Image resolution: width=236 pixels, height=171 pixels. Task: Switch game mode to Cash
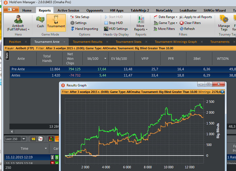(x=40, y=22)
